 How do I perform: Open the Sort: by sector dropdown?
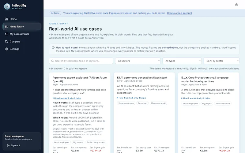point(221,61)
